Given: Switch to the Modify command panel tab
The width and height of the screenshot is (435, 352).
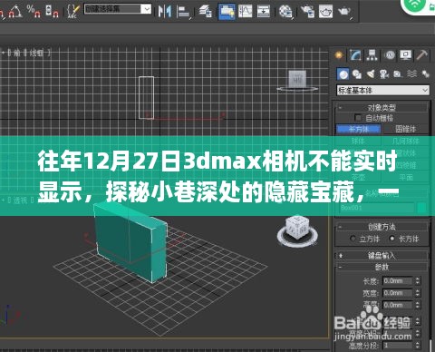Looking at the screenshot, I should (x=355, y=55).
